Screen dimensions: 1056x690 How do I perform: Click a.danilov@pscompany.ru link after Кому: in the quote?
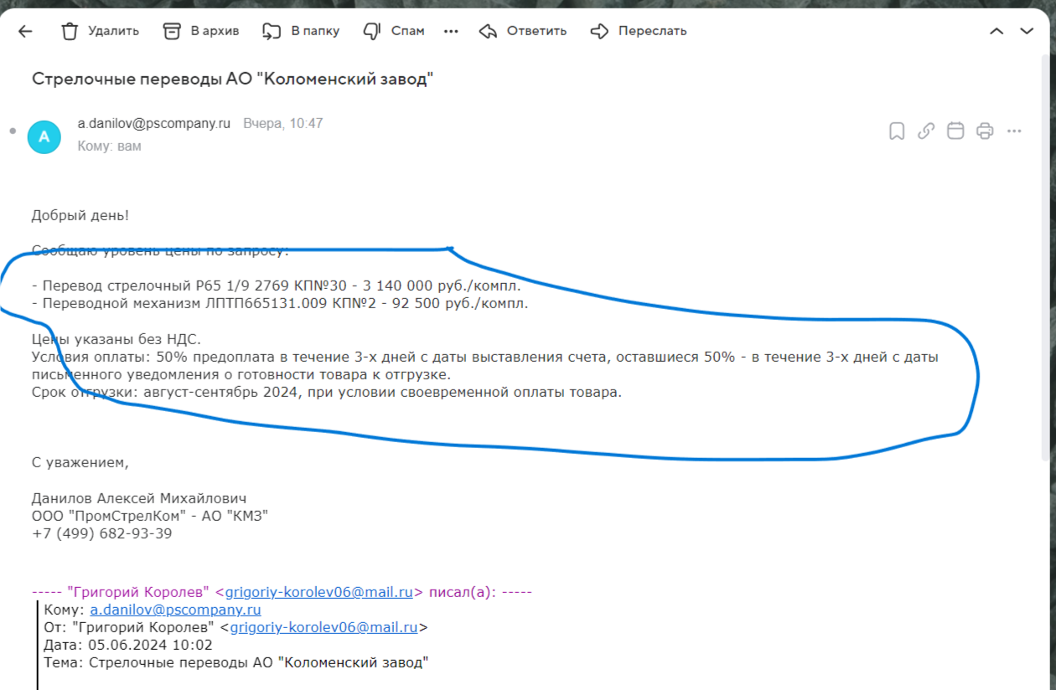pos(175,610)
